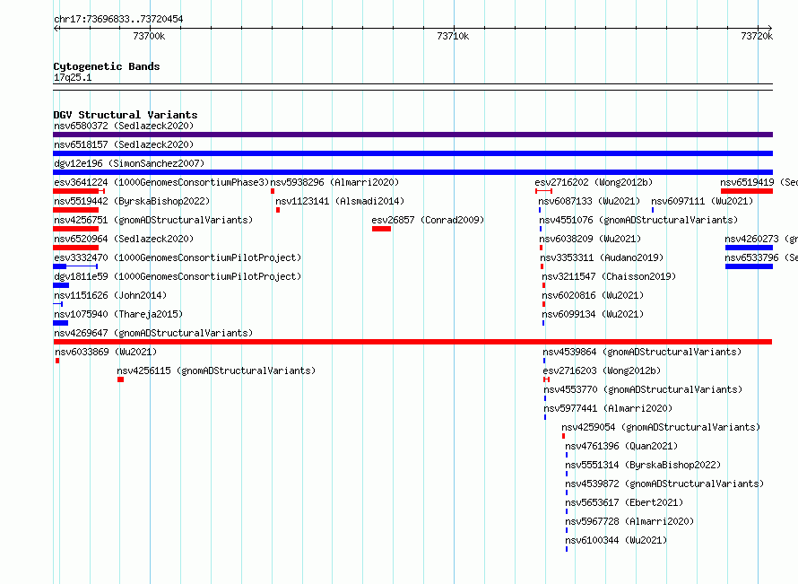Viewport: 798px width, 584px height.
Task: Open nsv4259054 (gnomADStructuralVariants) variant
Action: (661, 427)
